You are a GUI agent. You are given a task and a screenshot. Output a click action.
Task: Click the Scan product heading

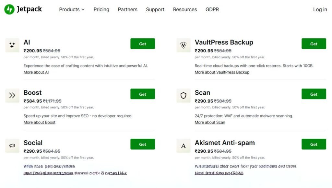pos(202,93)
